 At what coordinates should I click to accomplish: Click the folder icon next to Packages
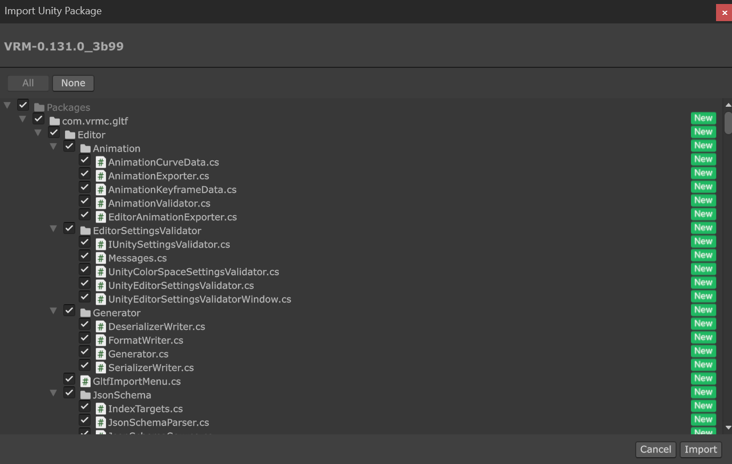coord(38,107)
